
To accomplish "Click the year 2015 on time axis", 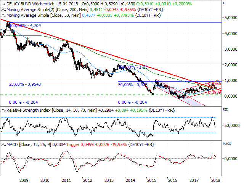I will coord(152,180).
